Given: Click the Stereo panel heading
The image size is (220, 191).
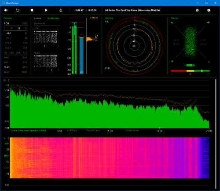Looking at the screenshot, I should (175, 18).
